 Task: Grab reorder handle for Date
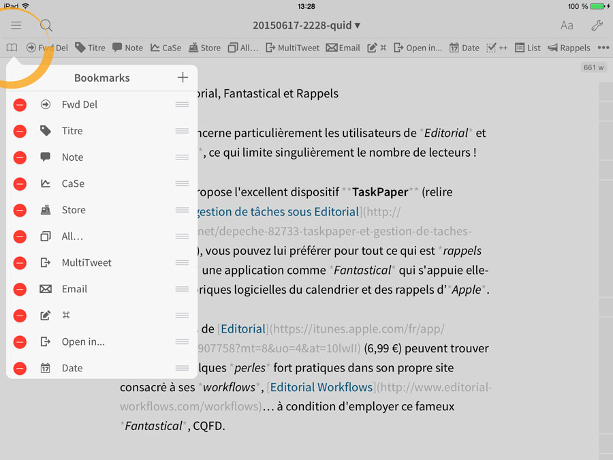[x=182, y=368]
